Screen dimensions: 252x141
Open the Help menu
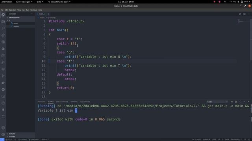tap(40, 10)
